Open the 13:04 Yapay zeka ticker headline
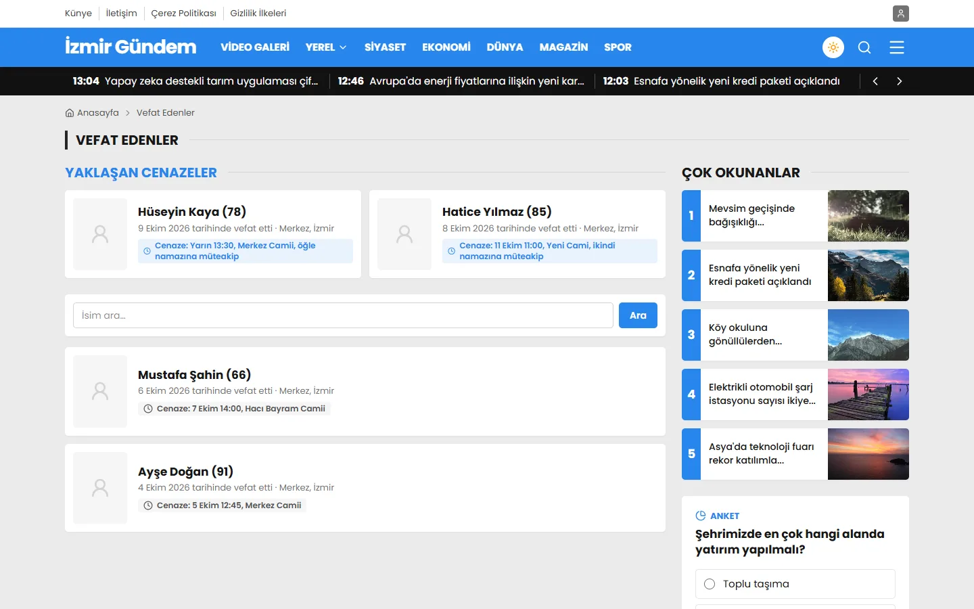 click(195, 81)
